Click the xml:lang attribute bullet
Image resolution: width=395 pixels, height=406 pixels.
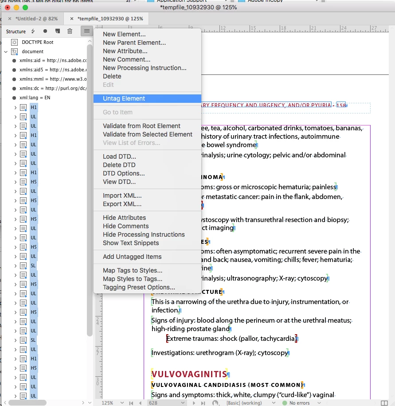(14, 98)
